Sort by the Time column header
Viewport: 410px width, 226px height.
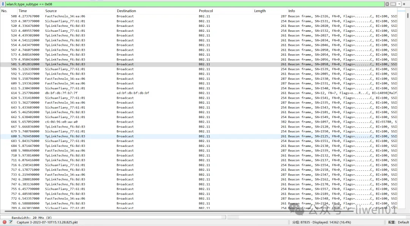click(31, 11)
